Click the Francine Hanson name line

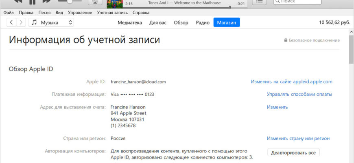pyautogui.click(x=128, y=107)
